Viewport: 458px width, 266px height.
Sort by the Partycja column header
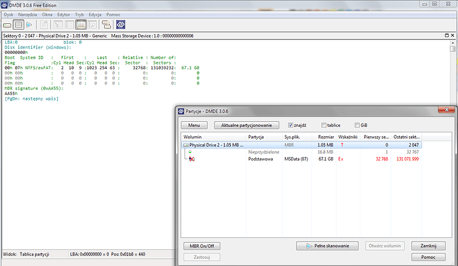pyautogui.click(x=264, y=137)
